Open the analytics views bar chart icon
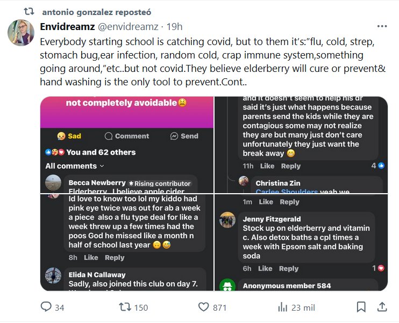The image size is (399, 323). 283,307
